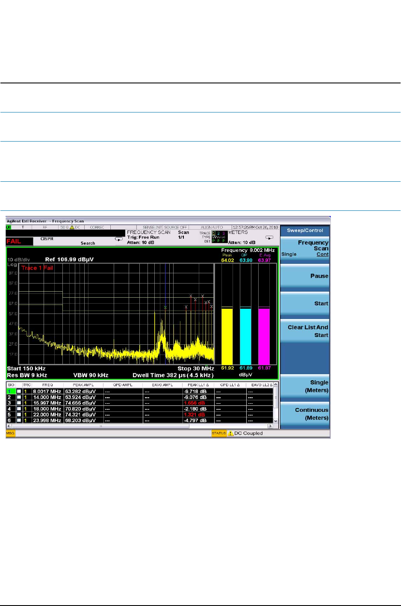Click the Sweep/Control menu title

[305, 231]
